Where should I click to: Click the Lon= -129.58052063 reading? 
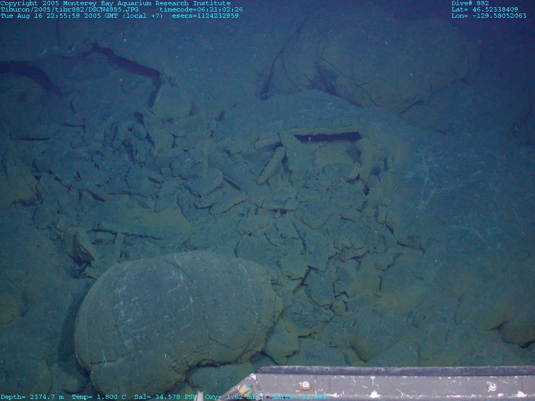pyautogui.click(x=489, y=16)
